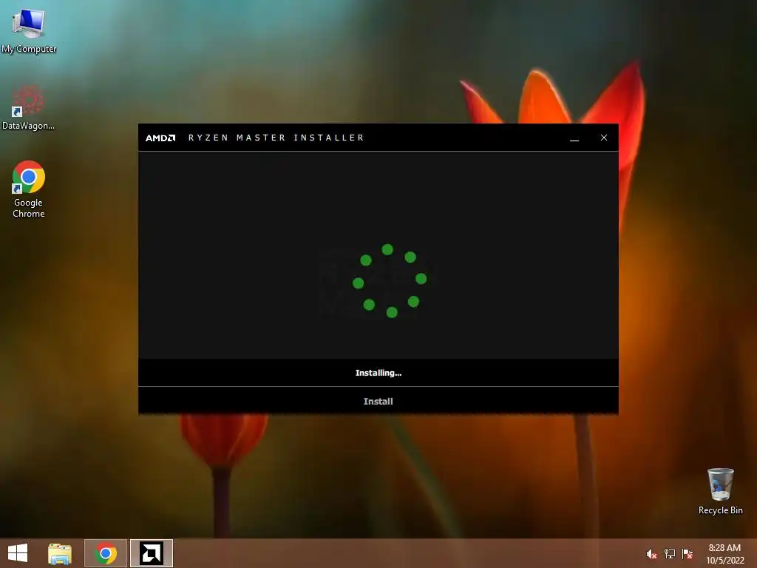Click the green loading spinner

[390, 281]
